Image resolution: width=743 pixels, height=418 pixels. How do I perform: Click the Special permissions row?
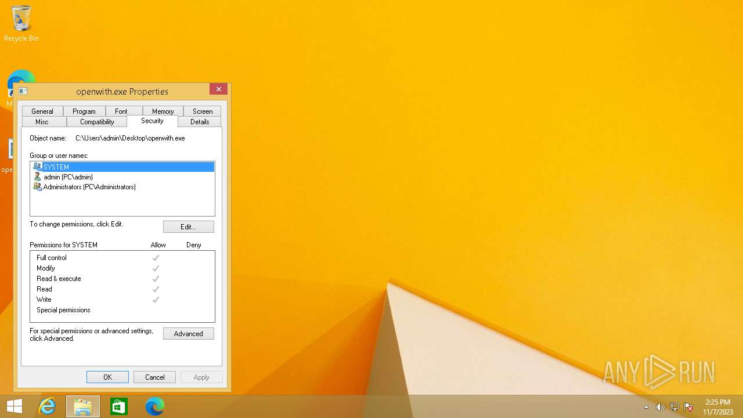[122, 310]
